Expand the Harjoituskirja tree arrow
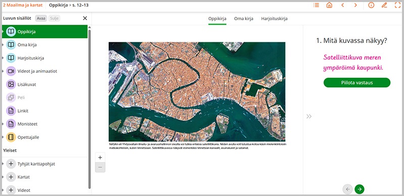Viewport: 404px width, 196px height. [x=3, y=58]
